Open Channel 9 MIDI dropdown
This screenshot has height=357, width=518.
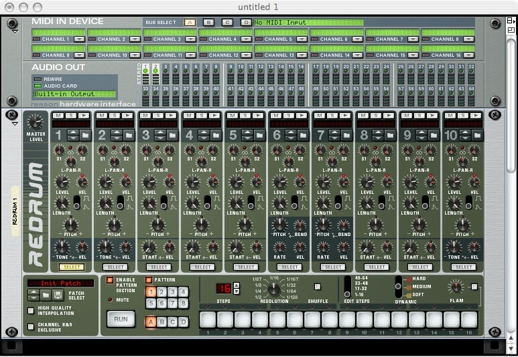[79, 55]
